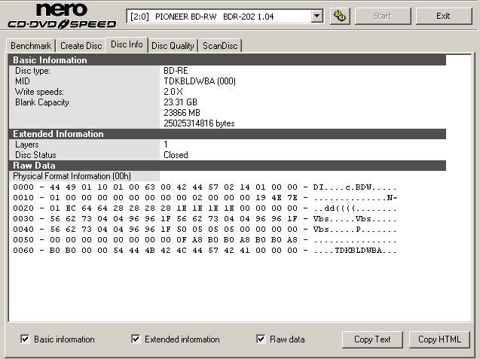Click the hex row starting 0060
Viewport: 480px width, 359px height.
(205, 251)
